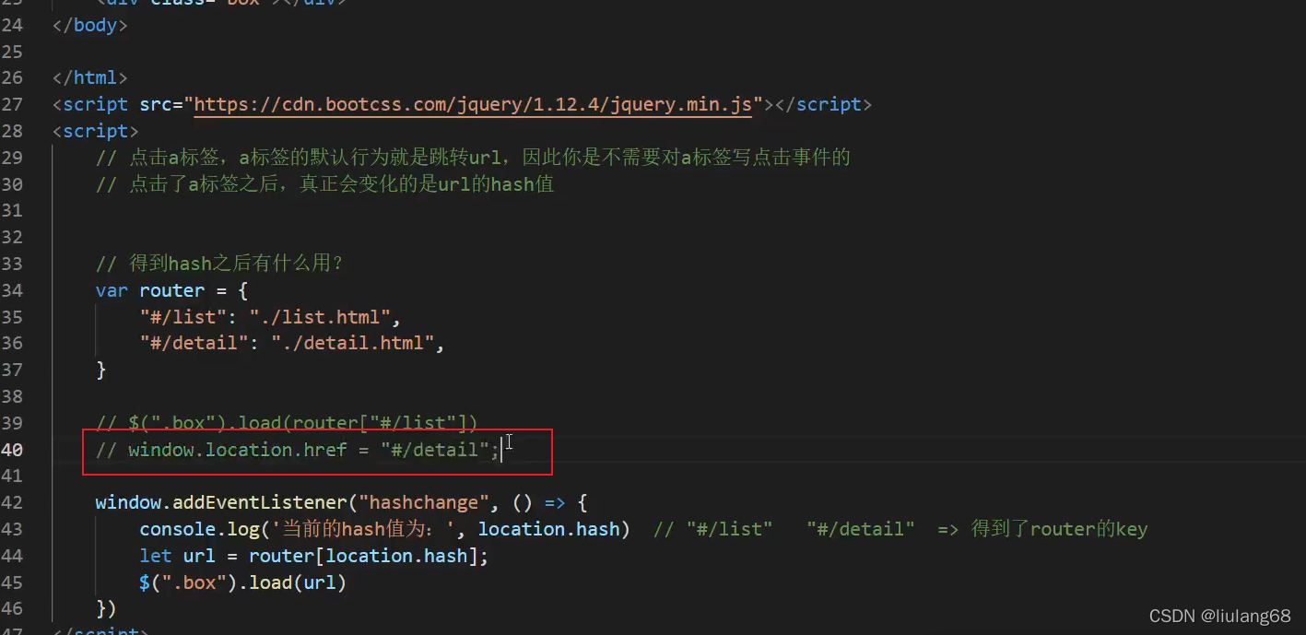Click the closing brace on line 37

click(x=101, y=370)
